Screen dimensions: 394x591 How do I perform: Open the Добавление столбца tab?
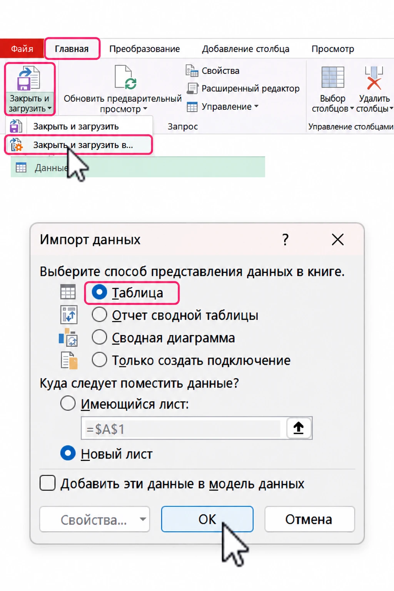click(x=245, y=49)
